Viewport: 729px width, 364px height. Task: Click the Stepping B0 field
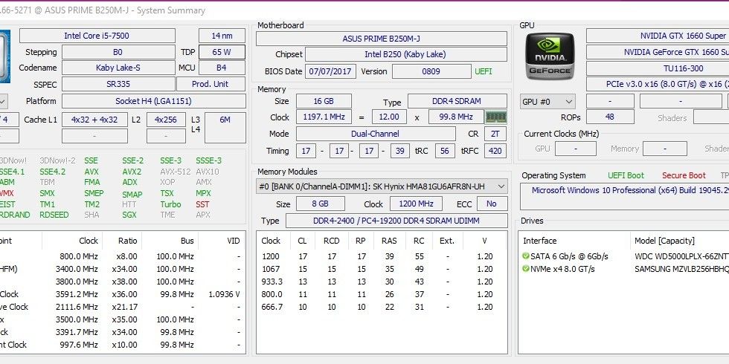pos(118,52)
